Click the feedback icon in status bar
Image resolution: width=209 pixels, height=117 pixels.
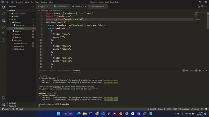tap(202, 109)
